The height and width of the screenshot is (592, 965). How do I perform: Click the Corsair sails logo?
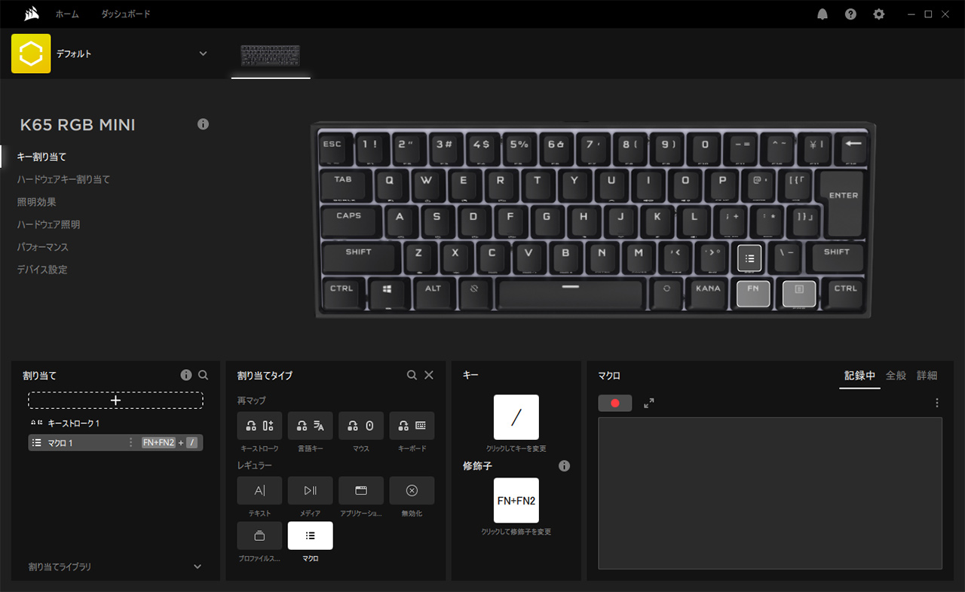click(32, 14)
